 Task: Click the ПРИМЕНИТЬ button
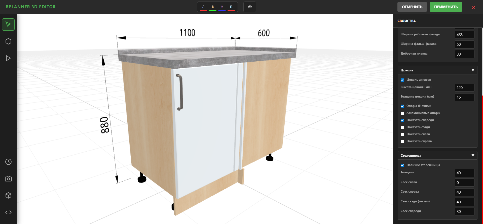click(446, 7)
